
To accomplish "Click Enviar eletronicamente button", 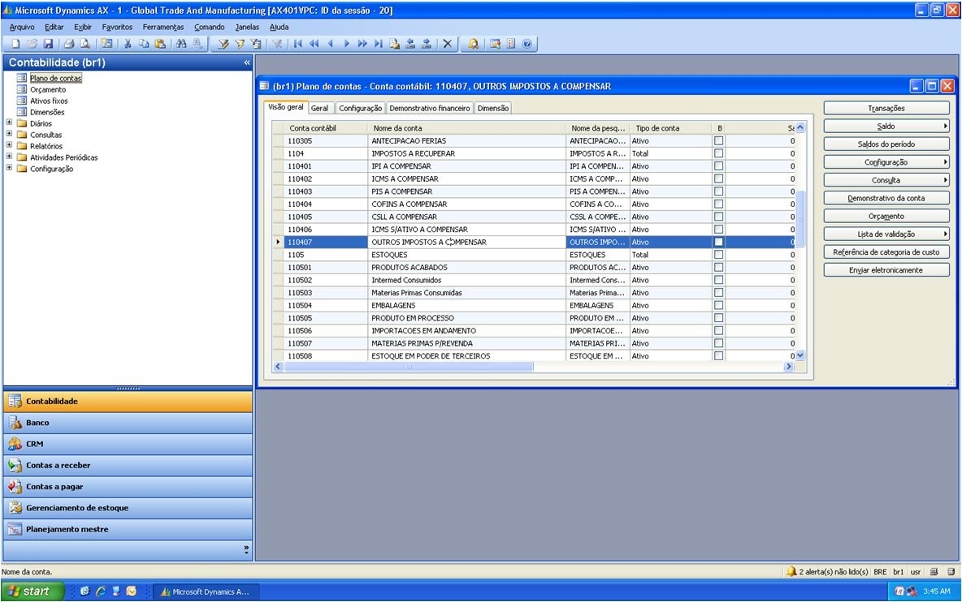I will [886, 270].
